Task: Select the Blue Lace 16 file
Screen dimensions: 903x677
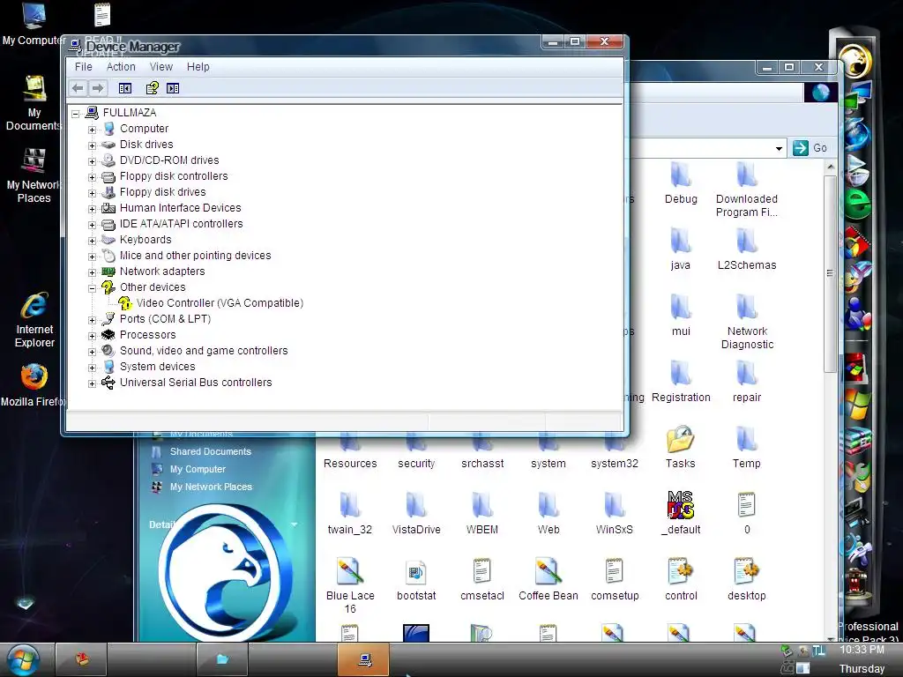Action: click(350, 586)
